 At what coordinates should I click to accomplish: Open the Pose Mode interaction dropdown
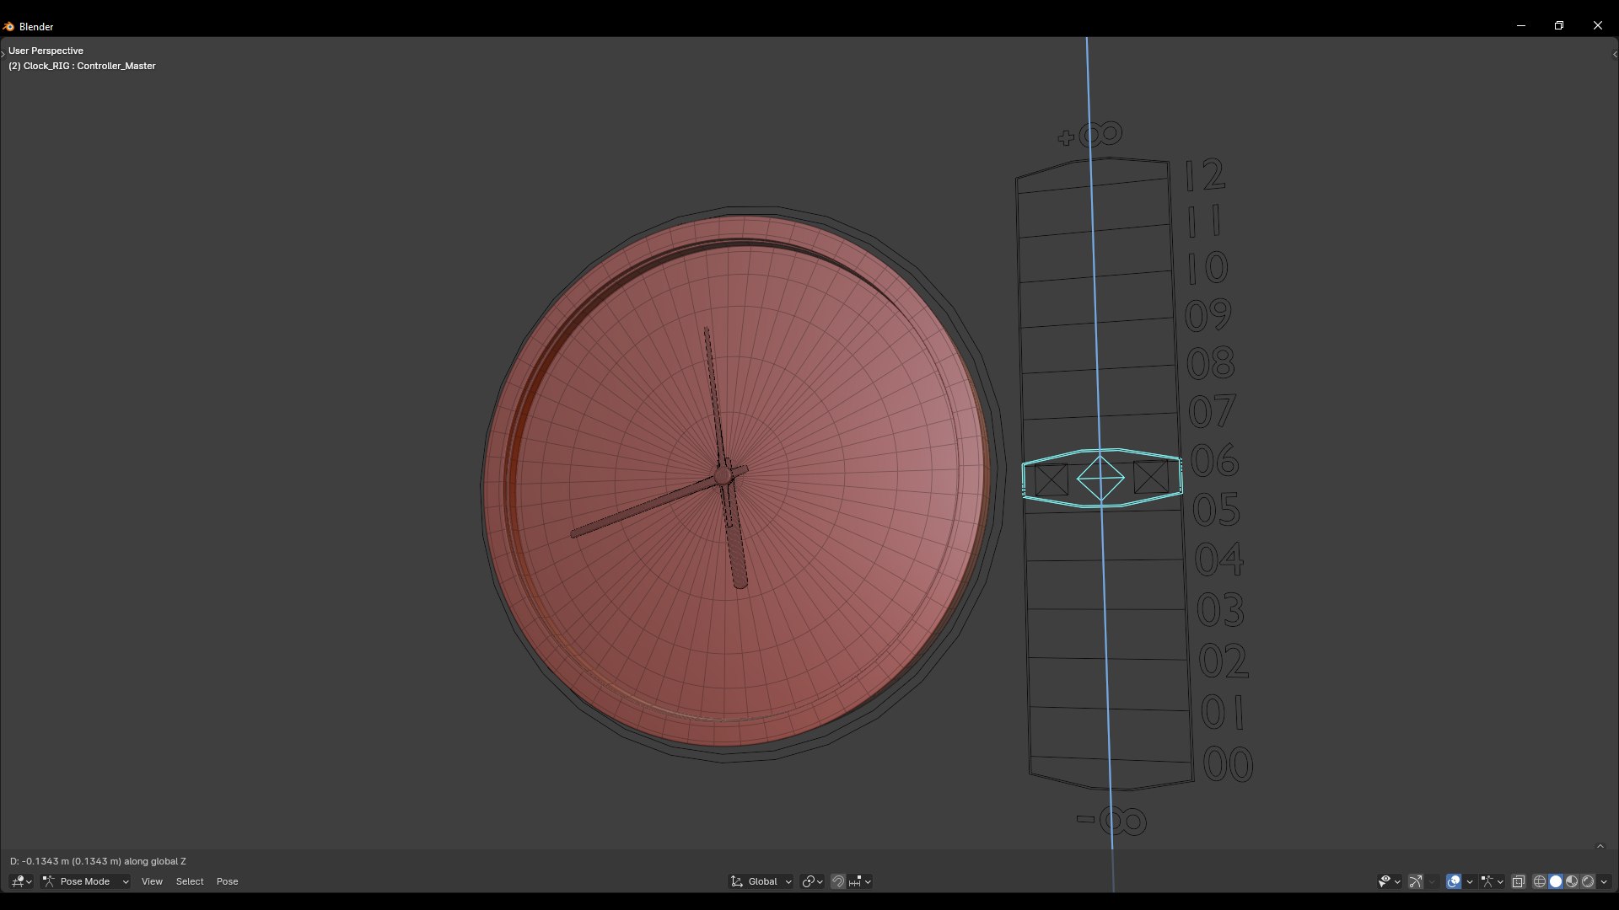tap(85, 881)
